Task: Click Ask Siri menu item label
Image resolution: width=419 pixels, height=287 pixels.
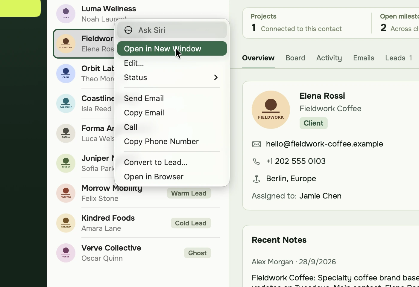Action: [152, 30]
